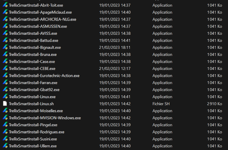This screenshot has width=228, height=150.
Task: Click the icon for TrellixSmartInstall-Abrit-Toit.exe
Action: coord(5,5)
